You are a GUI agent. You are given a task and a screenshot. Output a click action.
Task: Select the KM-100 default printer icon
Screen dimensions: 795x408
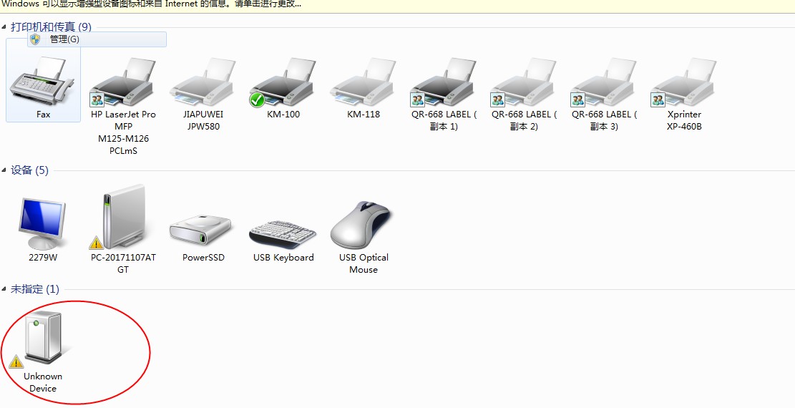click(x=283, y=82)
